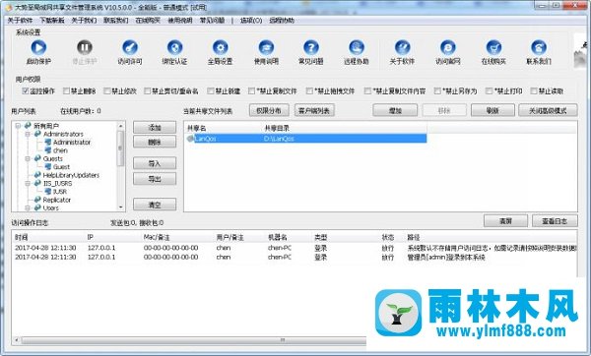Click the 使用说明 toolbar icon
Screen dimensions: 591x356
[x=266, y=47]
